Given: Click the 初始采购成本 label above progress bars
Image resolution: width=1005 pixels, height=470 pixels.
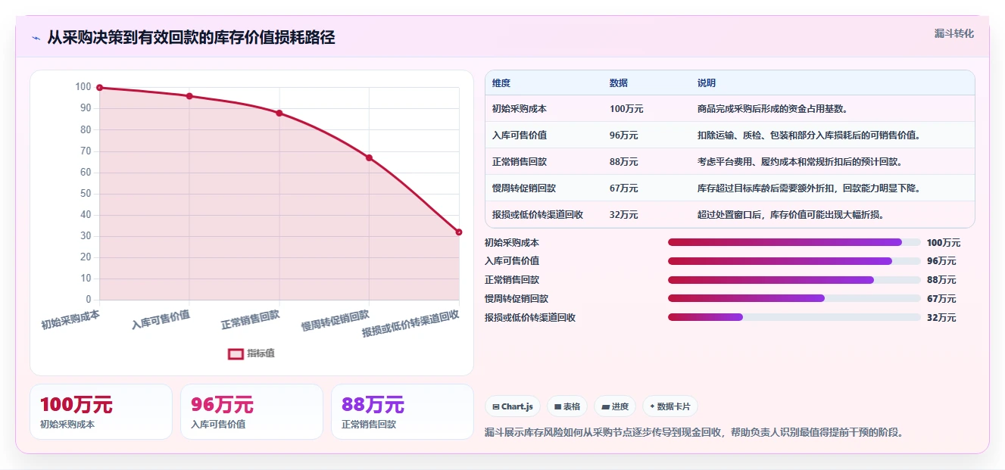Looking at the screenshot, I should coord(512,243).
